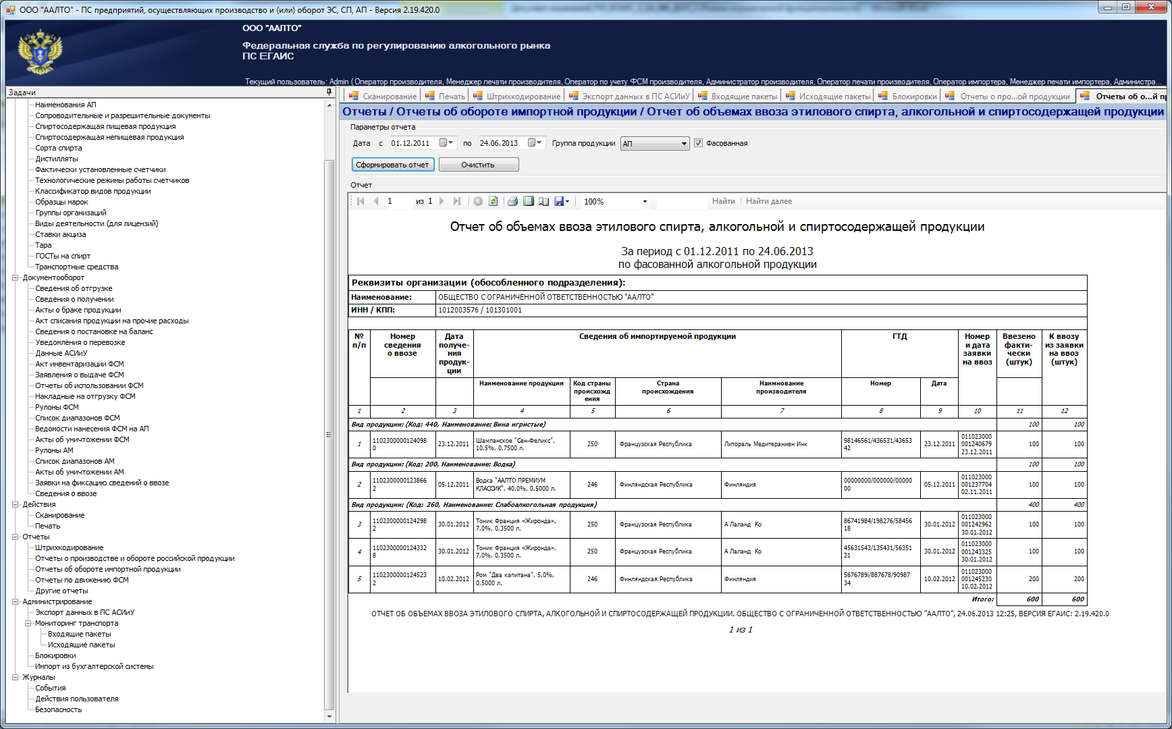Collapse the Отчеты tree node
Screen dimensions: 1172x729
15,537
